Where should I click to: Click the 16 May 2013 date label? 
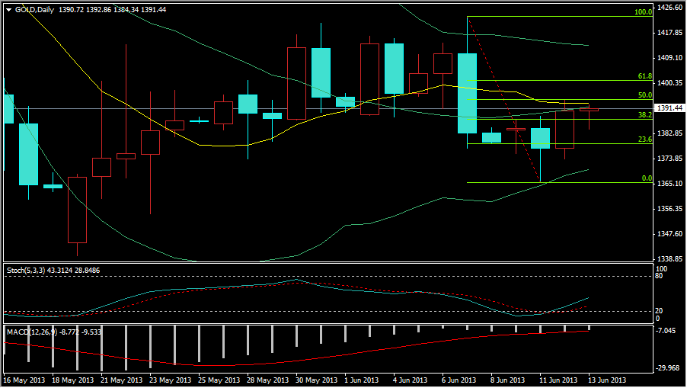tap(23, 380)
